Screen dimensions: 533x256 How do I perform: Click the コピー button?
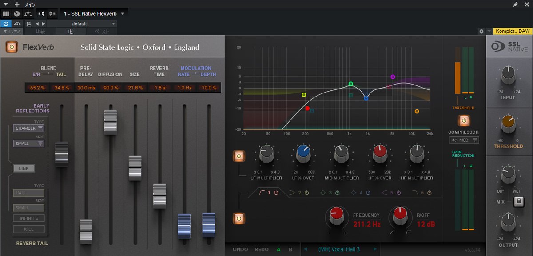click(x=71, y=31)
